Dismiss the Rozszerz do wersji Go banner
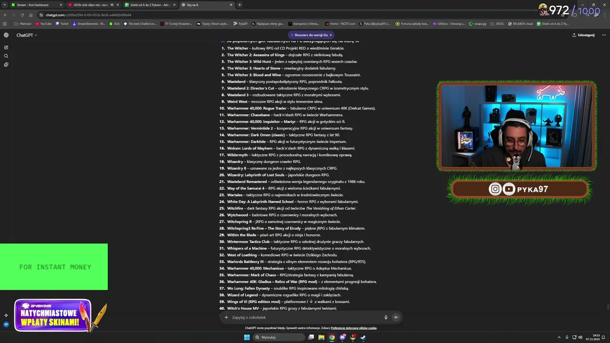610x343 pixels. tap(330, 35)
